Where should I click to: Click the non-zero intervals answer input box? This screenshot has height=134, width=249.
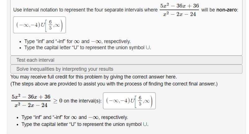coord(39,25)
